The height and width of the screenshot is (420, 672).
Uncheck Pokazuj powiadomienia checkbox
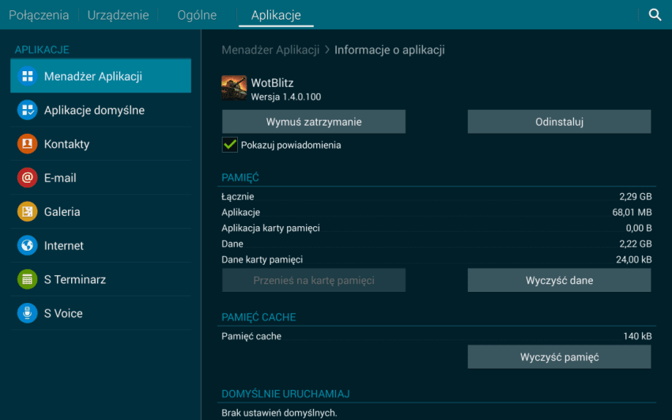point(230,145)
